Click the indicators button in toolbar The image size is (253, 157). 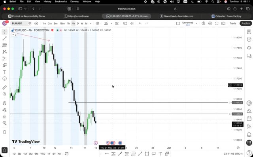pyautogui.click(x=106, y=23)
